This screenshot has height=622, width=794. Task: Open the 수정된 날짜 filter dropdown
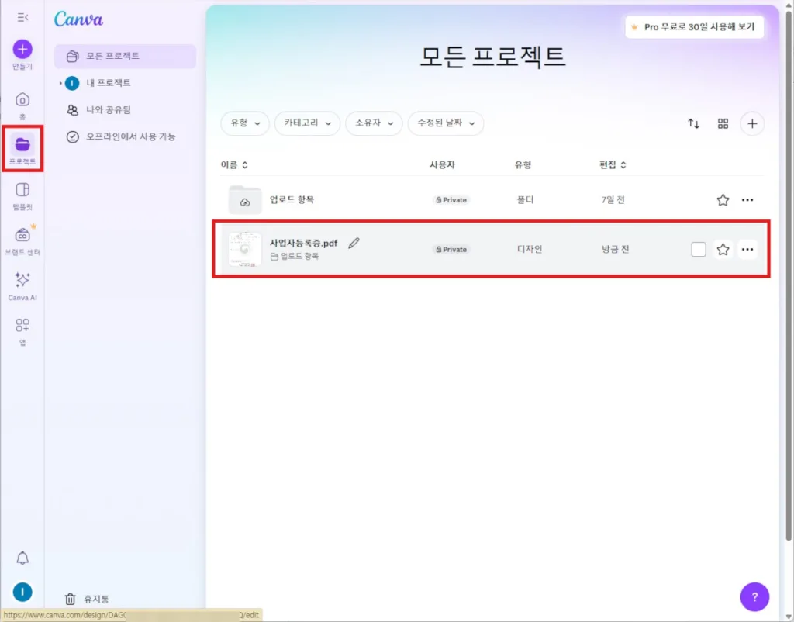445,123
